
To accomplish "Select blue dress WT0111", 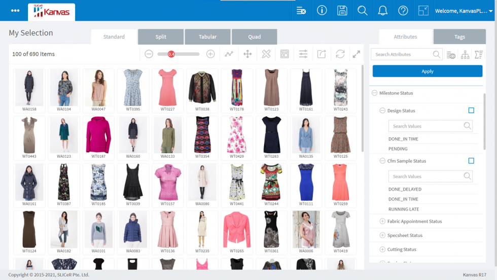I will (x=306, y=185).
